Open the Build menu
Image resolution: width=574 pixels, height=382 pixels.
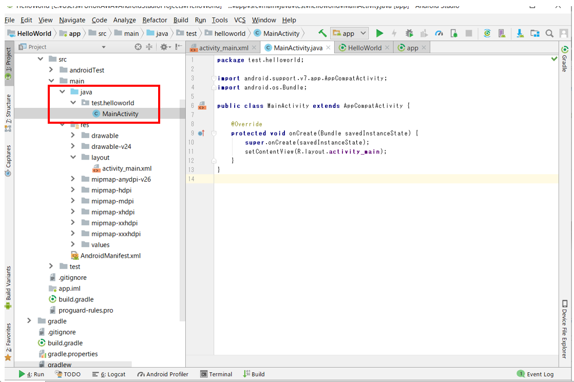[181, 20]
